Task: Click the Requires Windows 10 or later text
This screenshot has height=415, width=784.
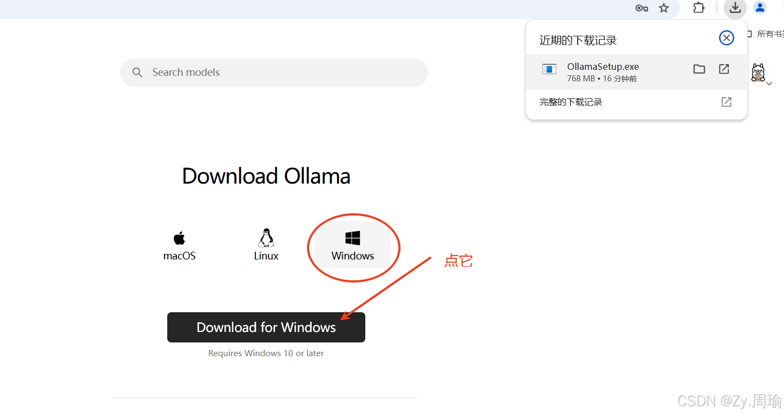Action: click(266, 353)
